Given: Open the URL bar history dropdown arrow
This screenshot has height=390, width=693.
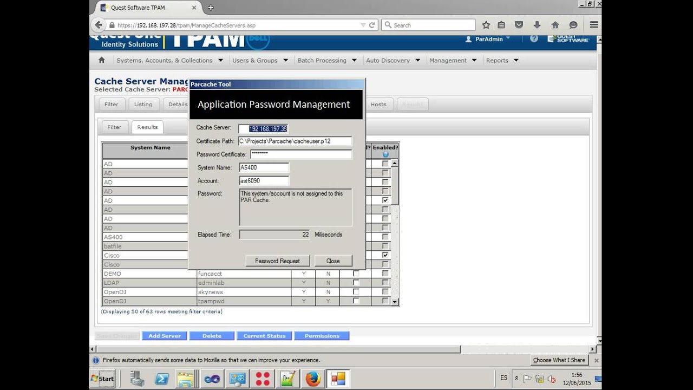Looking at the screenshot, I should coord(363,25).
